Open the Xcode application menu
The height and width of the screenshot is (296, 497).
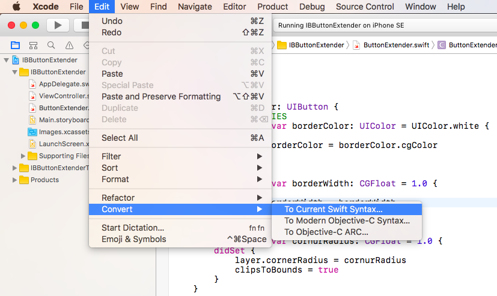pyautogui.click(x=46, y=7)
